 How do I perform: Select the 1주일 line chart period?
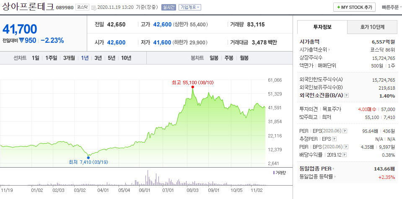click(x=51, y=58)
